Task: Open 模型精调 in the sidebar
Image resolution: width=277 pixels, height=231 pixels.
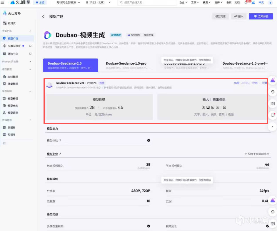Action: [13, 99]
